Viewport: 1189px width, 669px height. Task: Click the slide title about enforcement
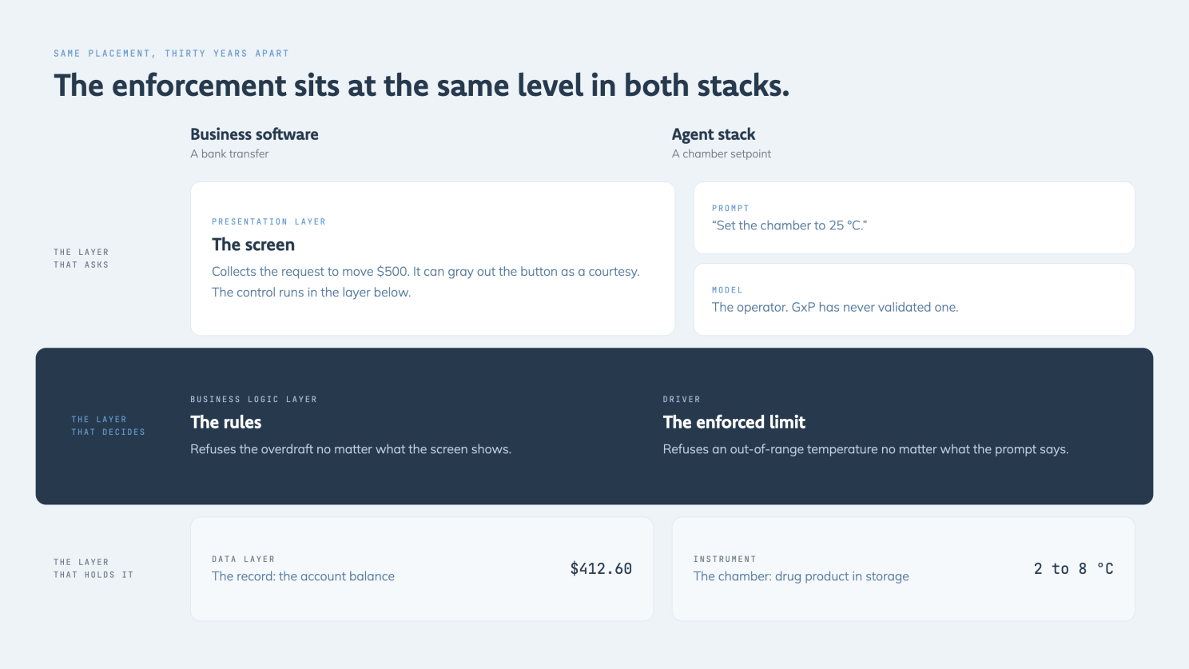coord(421,86)
